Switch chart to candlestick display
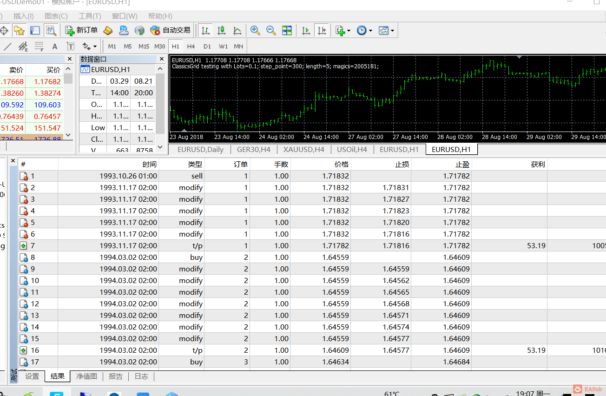This screenshot has width=606, height=396. pos(221,31)
